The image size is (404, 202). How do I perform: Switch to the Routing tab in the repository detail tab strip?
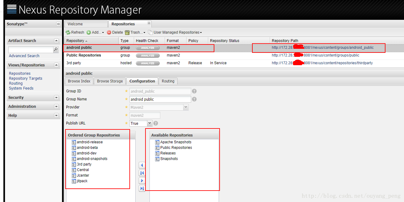[x=168, y=81]
